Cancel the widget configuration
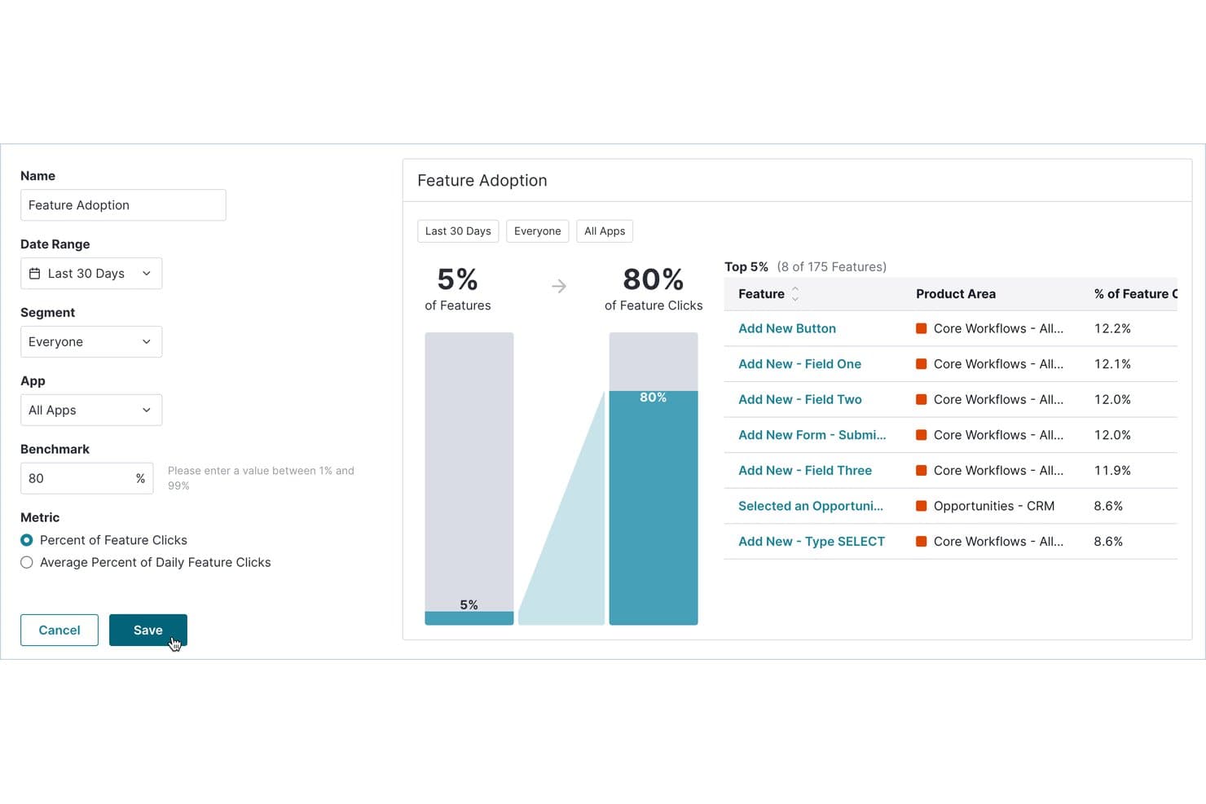This screenshot has height=804, width=1206. tap(59, 630)
